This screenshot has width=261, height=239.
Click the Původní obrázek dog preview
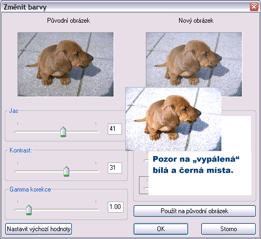(66, 64)
